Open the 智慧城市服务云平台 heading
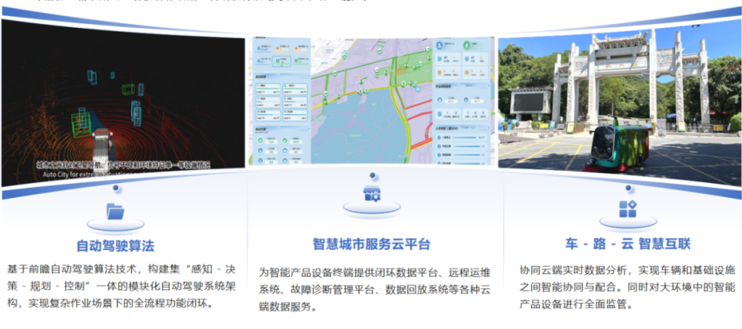The width and height of the screenshot is (742, 329). tap(371, 244)
